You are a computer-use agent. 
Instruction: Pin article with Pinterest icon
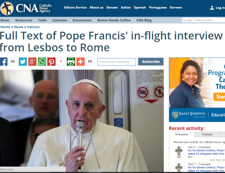coord(51,62)
